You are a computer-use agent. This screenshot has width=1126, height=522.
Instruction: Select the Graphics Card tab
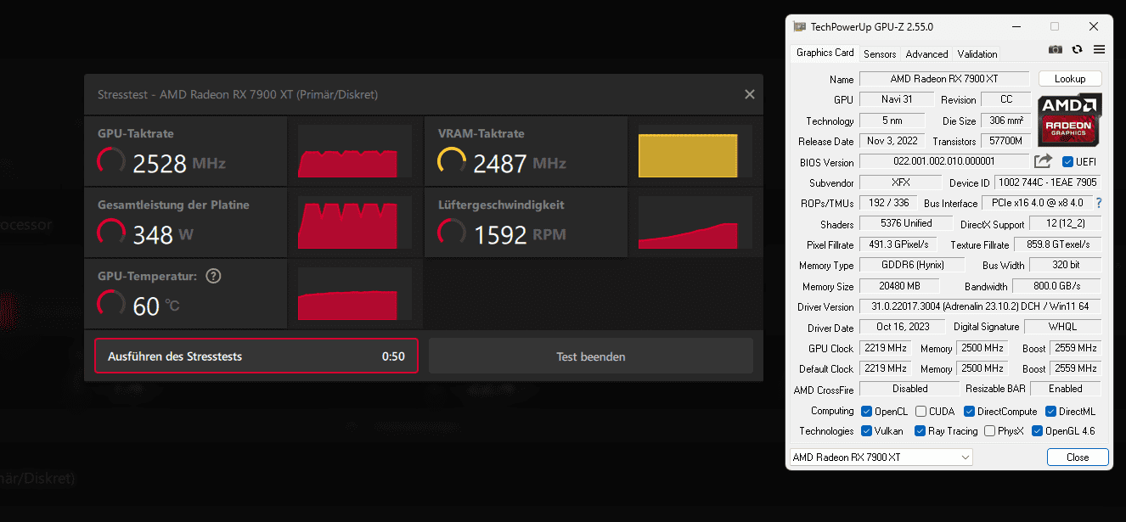[825, 53]
